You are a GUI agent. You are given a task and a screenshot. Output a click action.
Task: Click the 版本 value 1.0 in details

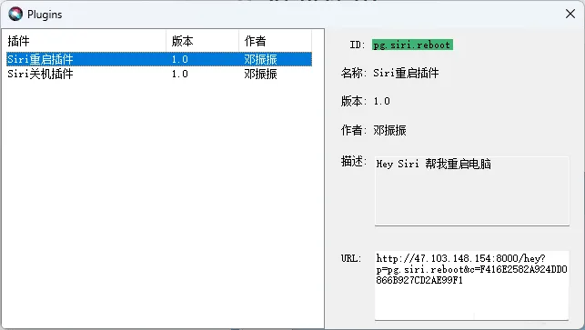pyautogui.click(x=382, y=101)
